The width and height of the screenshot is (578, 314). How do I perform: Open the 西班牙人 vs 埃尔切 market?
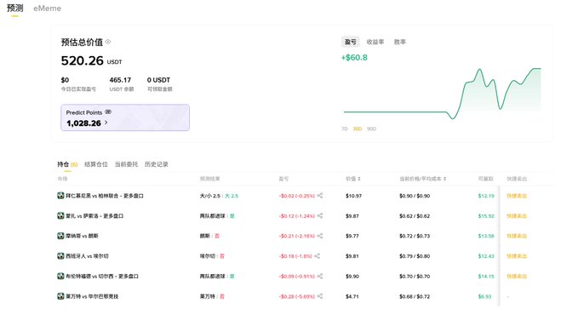87,256
